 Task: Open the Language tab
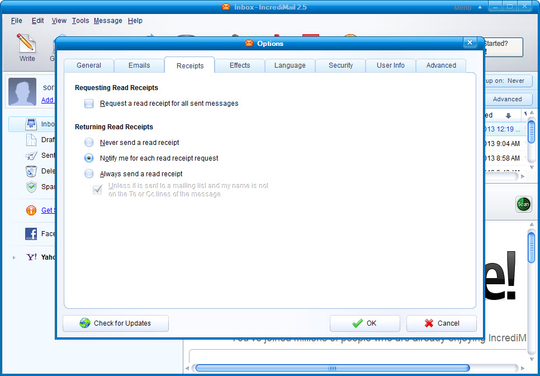click(290, 65)
